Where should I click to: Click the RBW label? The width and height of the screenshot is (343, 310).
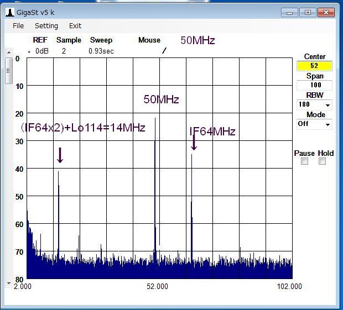[x=315, y=95]
